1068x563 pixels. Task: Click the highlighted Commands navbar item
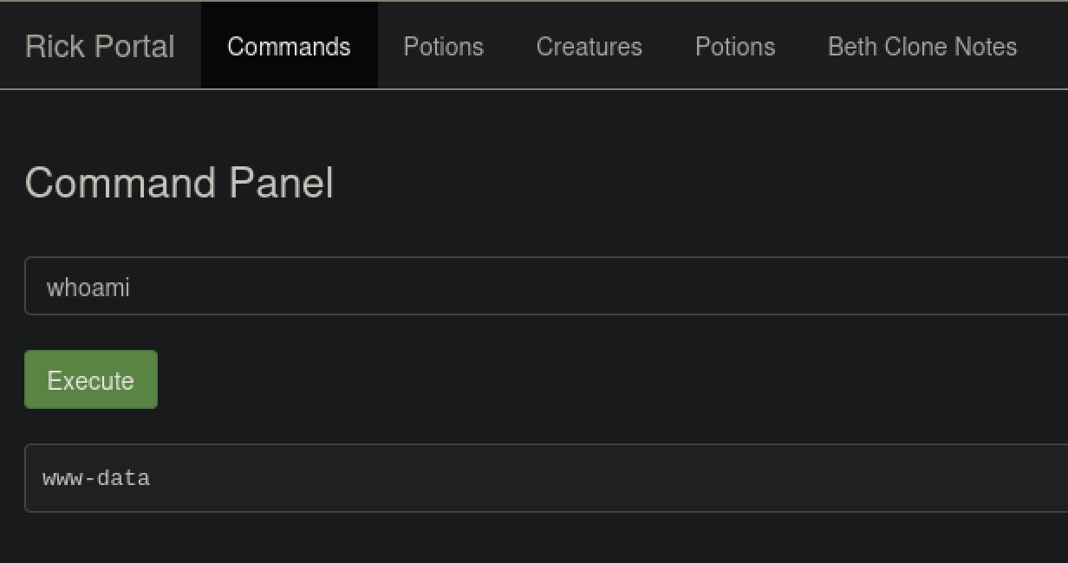coord(289,47)
